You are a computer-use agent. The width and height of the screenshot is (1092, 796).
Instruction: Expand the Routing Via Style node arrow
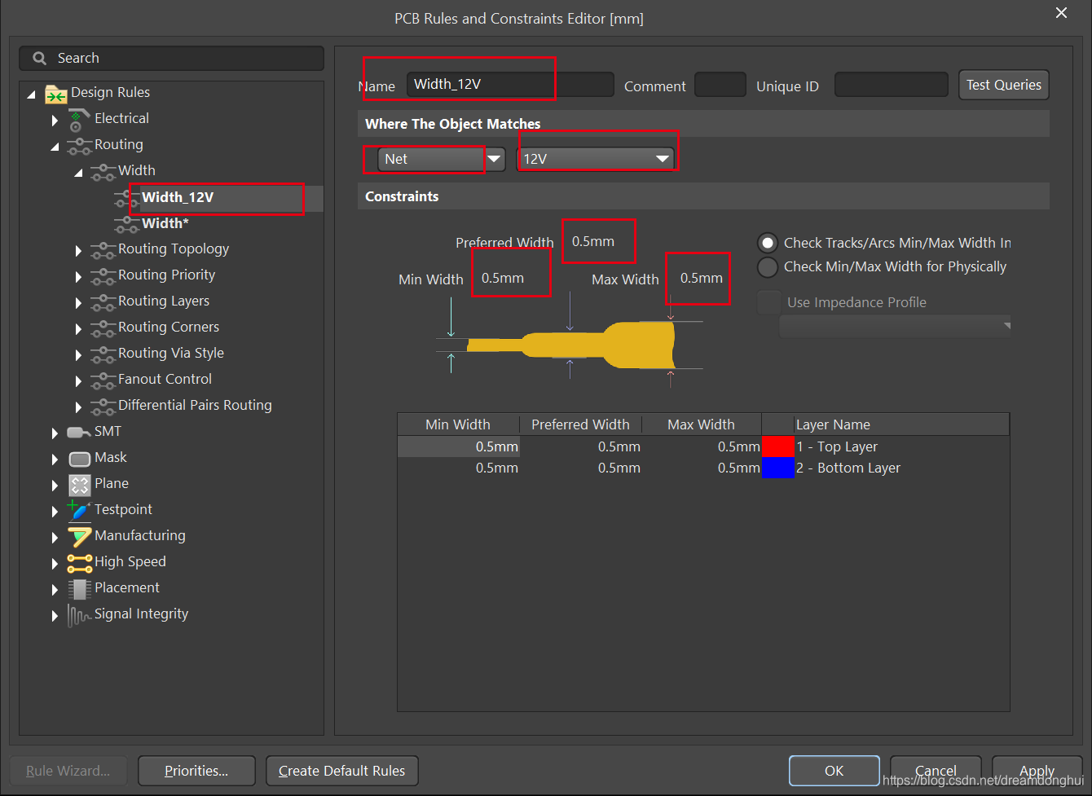coord(78,354)
